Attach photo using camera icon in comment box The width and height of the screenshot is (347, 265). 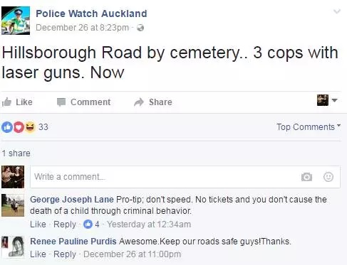point(306,177)
